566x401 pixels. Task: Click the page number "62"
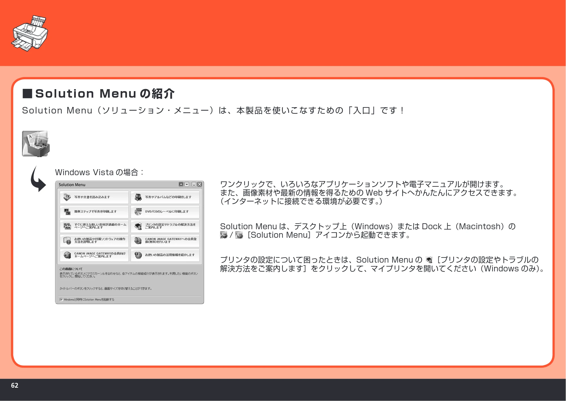[x=15, y=385]
